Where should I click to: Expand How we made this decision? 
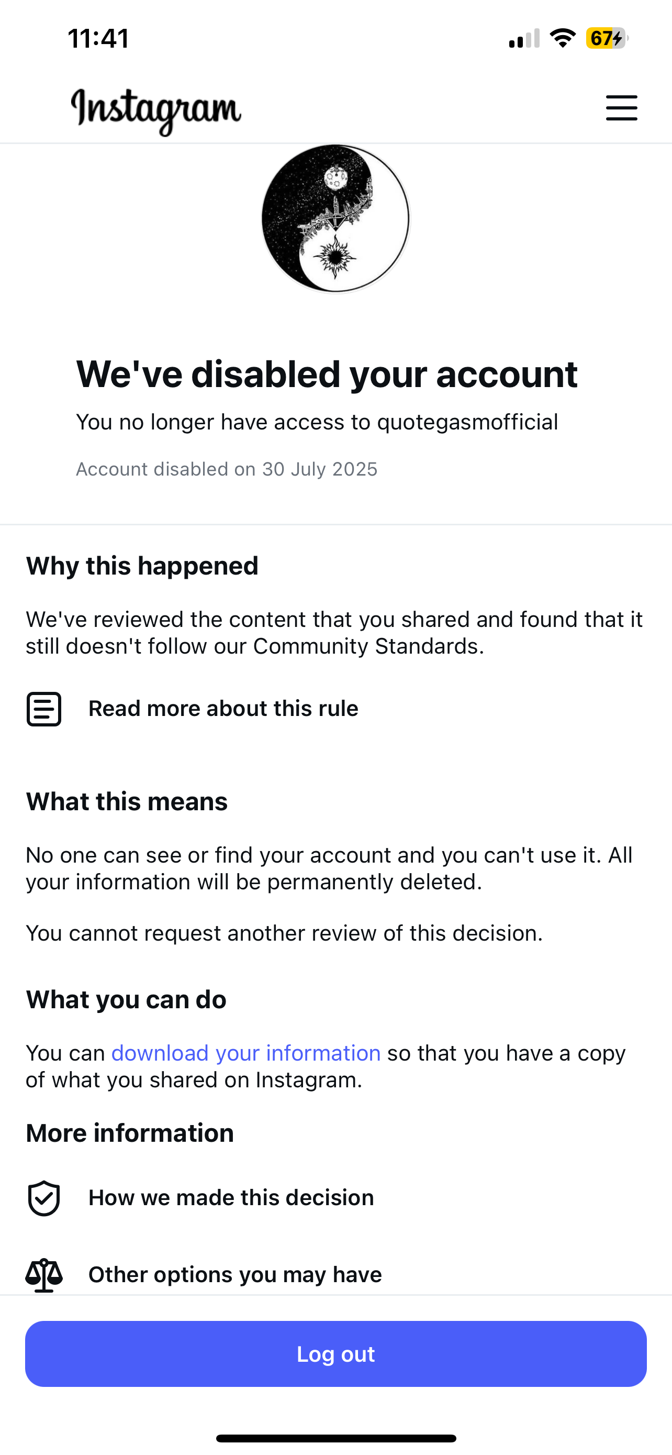pyautogui.click(x=231, y=1197)
